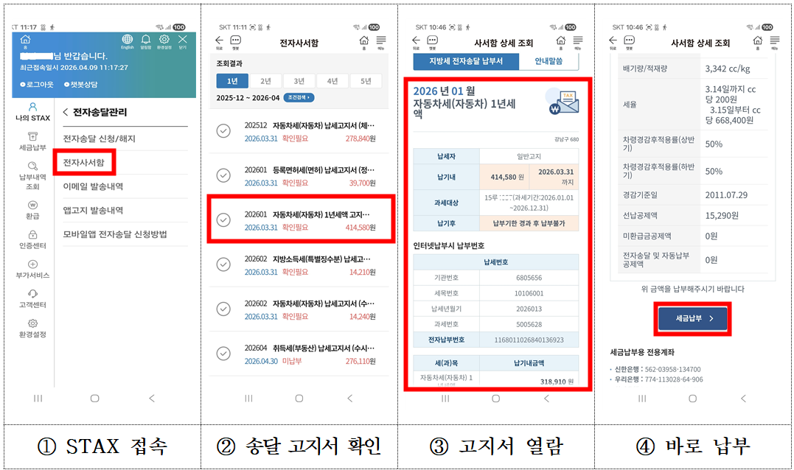Open the hamburger menu on 전자사서함
This screenshot has height=470, width=794.
(381, 41)
